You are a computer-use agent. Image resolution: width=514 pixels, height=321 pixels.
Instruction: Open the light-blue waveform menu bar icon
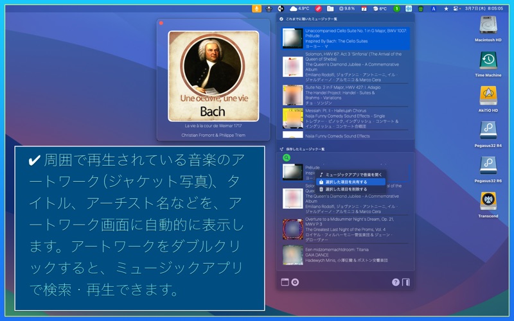point(409,9)
